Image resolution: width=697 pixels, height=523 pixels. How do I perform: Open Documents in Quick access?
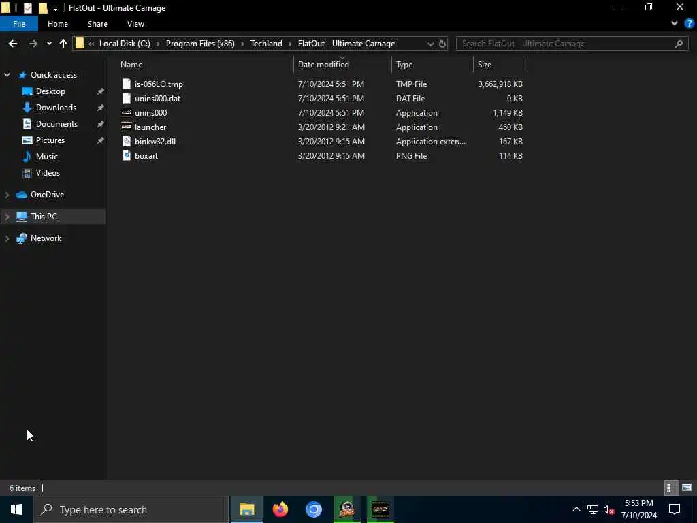(56, 124)
